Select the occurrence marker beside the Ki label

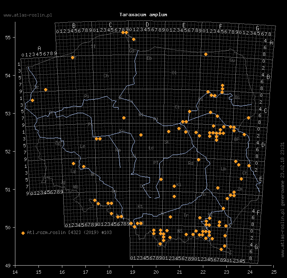(x=174, y=186)
